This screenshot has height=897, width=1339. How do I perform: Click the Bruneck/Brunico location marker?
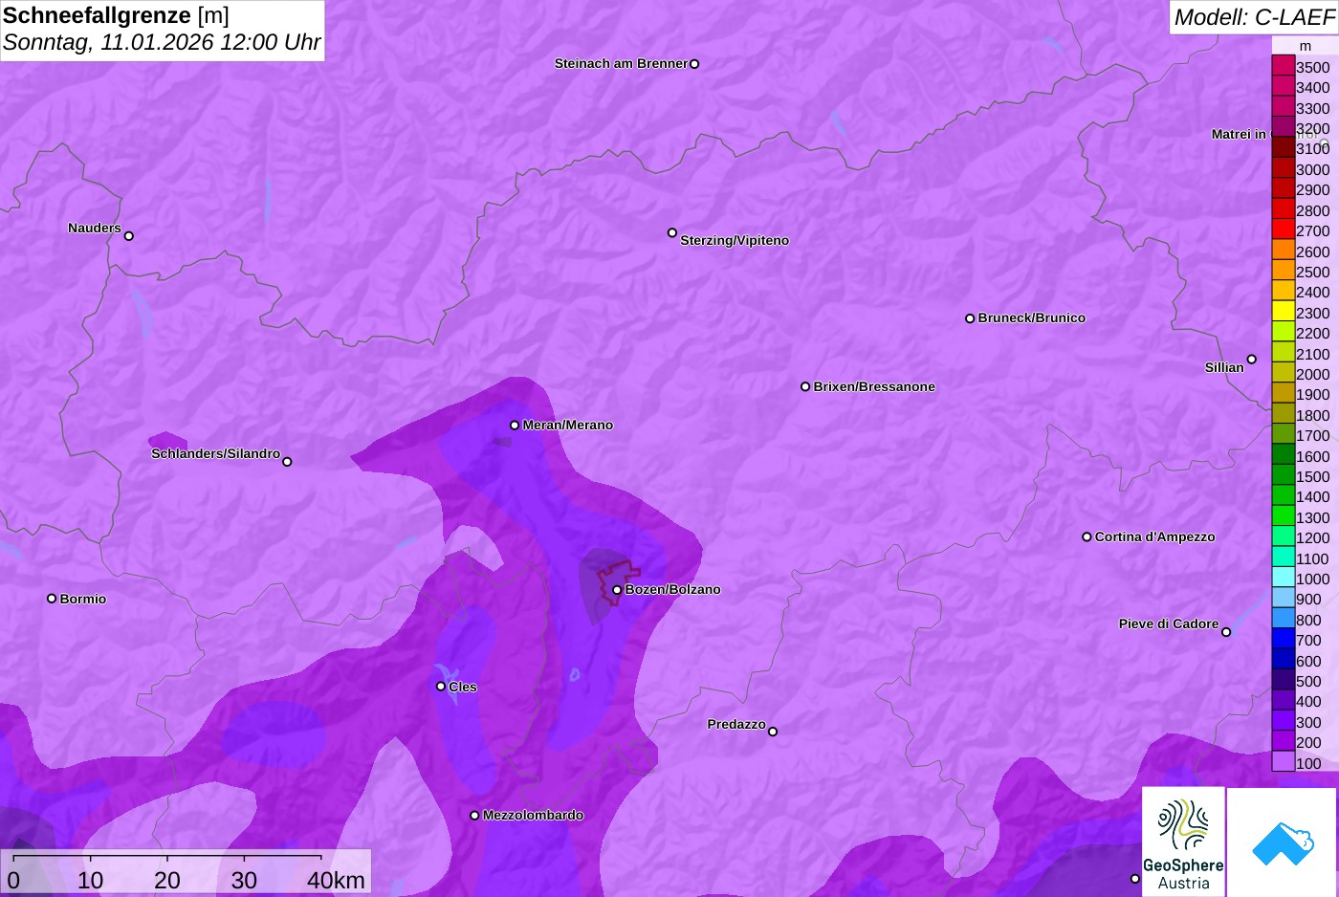(x=970, y=318)
